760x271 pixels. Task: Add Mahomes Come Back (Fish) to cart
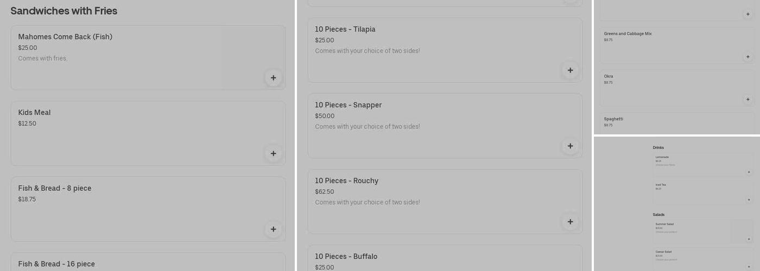273,78
